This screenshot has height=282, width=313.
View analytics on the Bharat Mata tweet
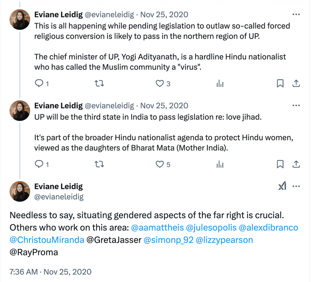(x=220, y=164)
